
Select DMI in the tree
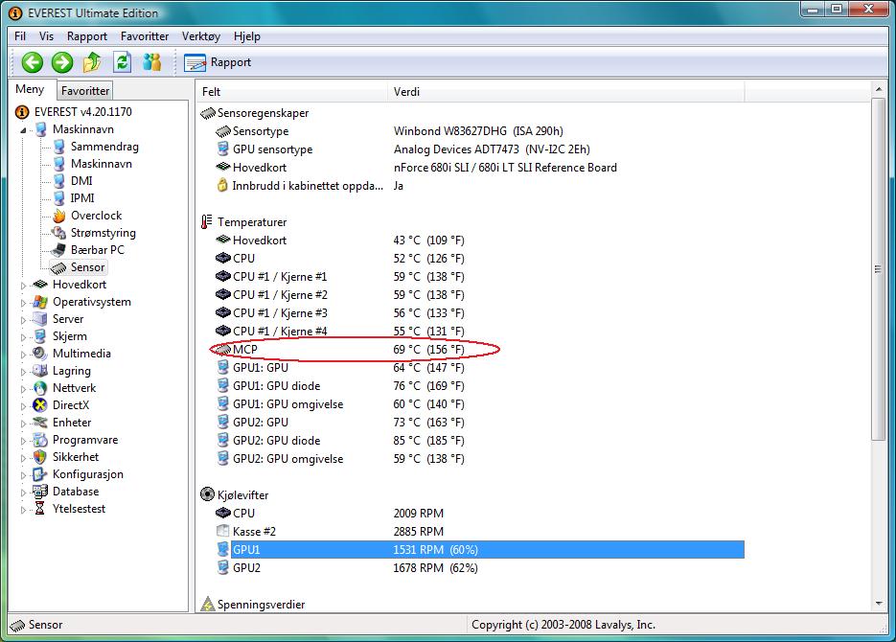tap(81, 181)
